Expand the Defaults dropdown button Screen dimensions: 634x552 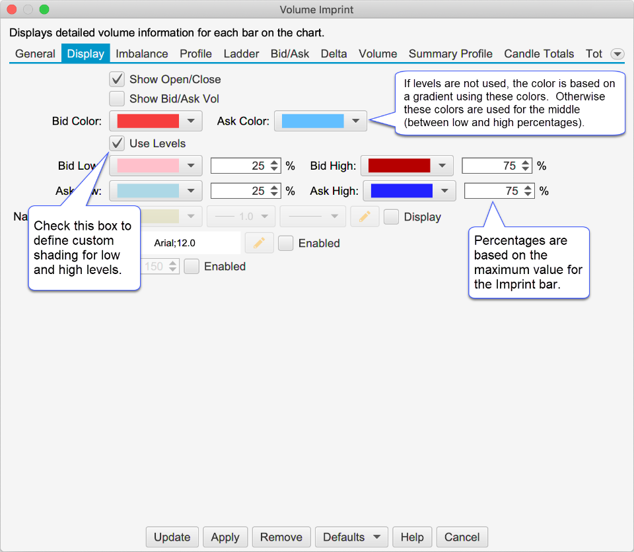click(351, 537)
